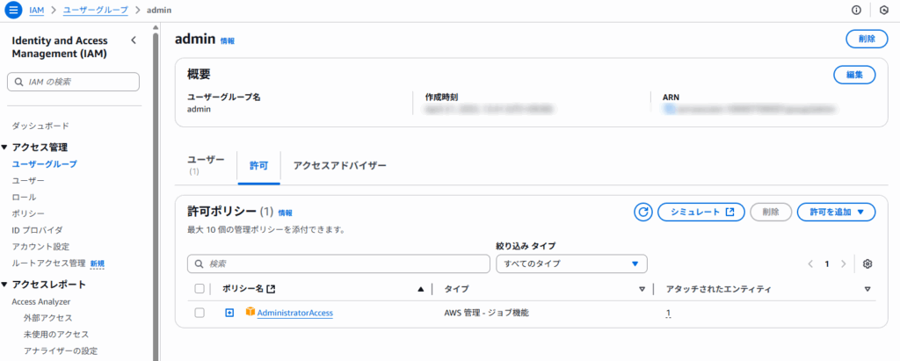Open ルートアクセス管理 in the sidebar

click(49, 264)
